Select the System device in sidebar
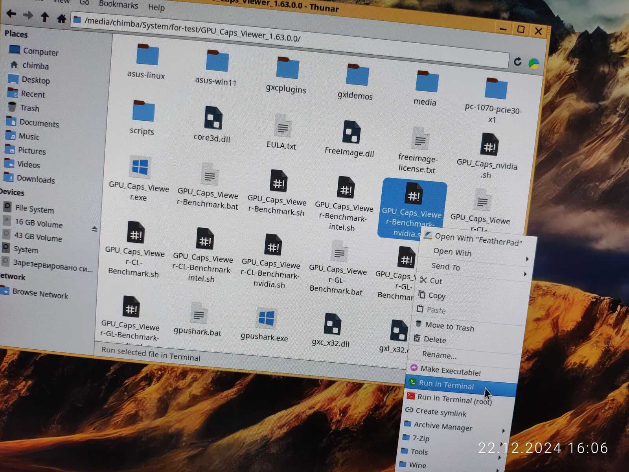Image resolution: width=629 pixels, height=472 pixels. tap(20, 249)
